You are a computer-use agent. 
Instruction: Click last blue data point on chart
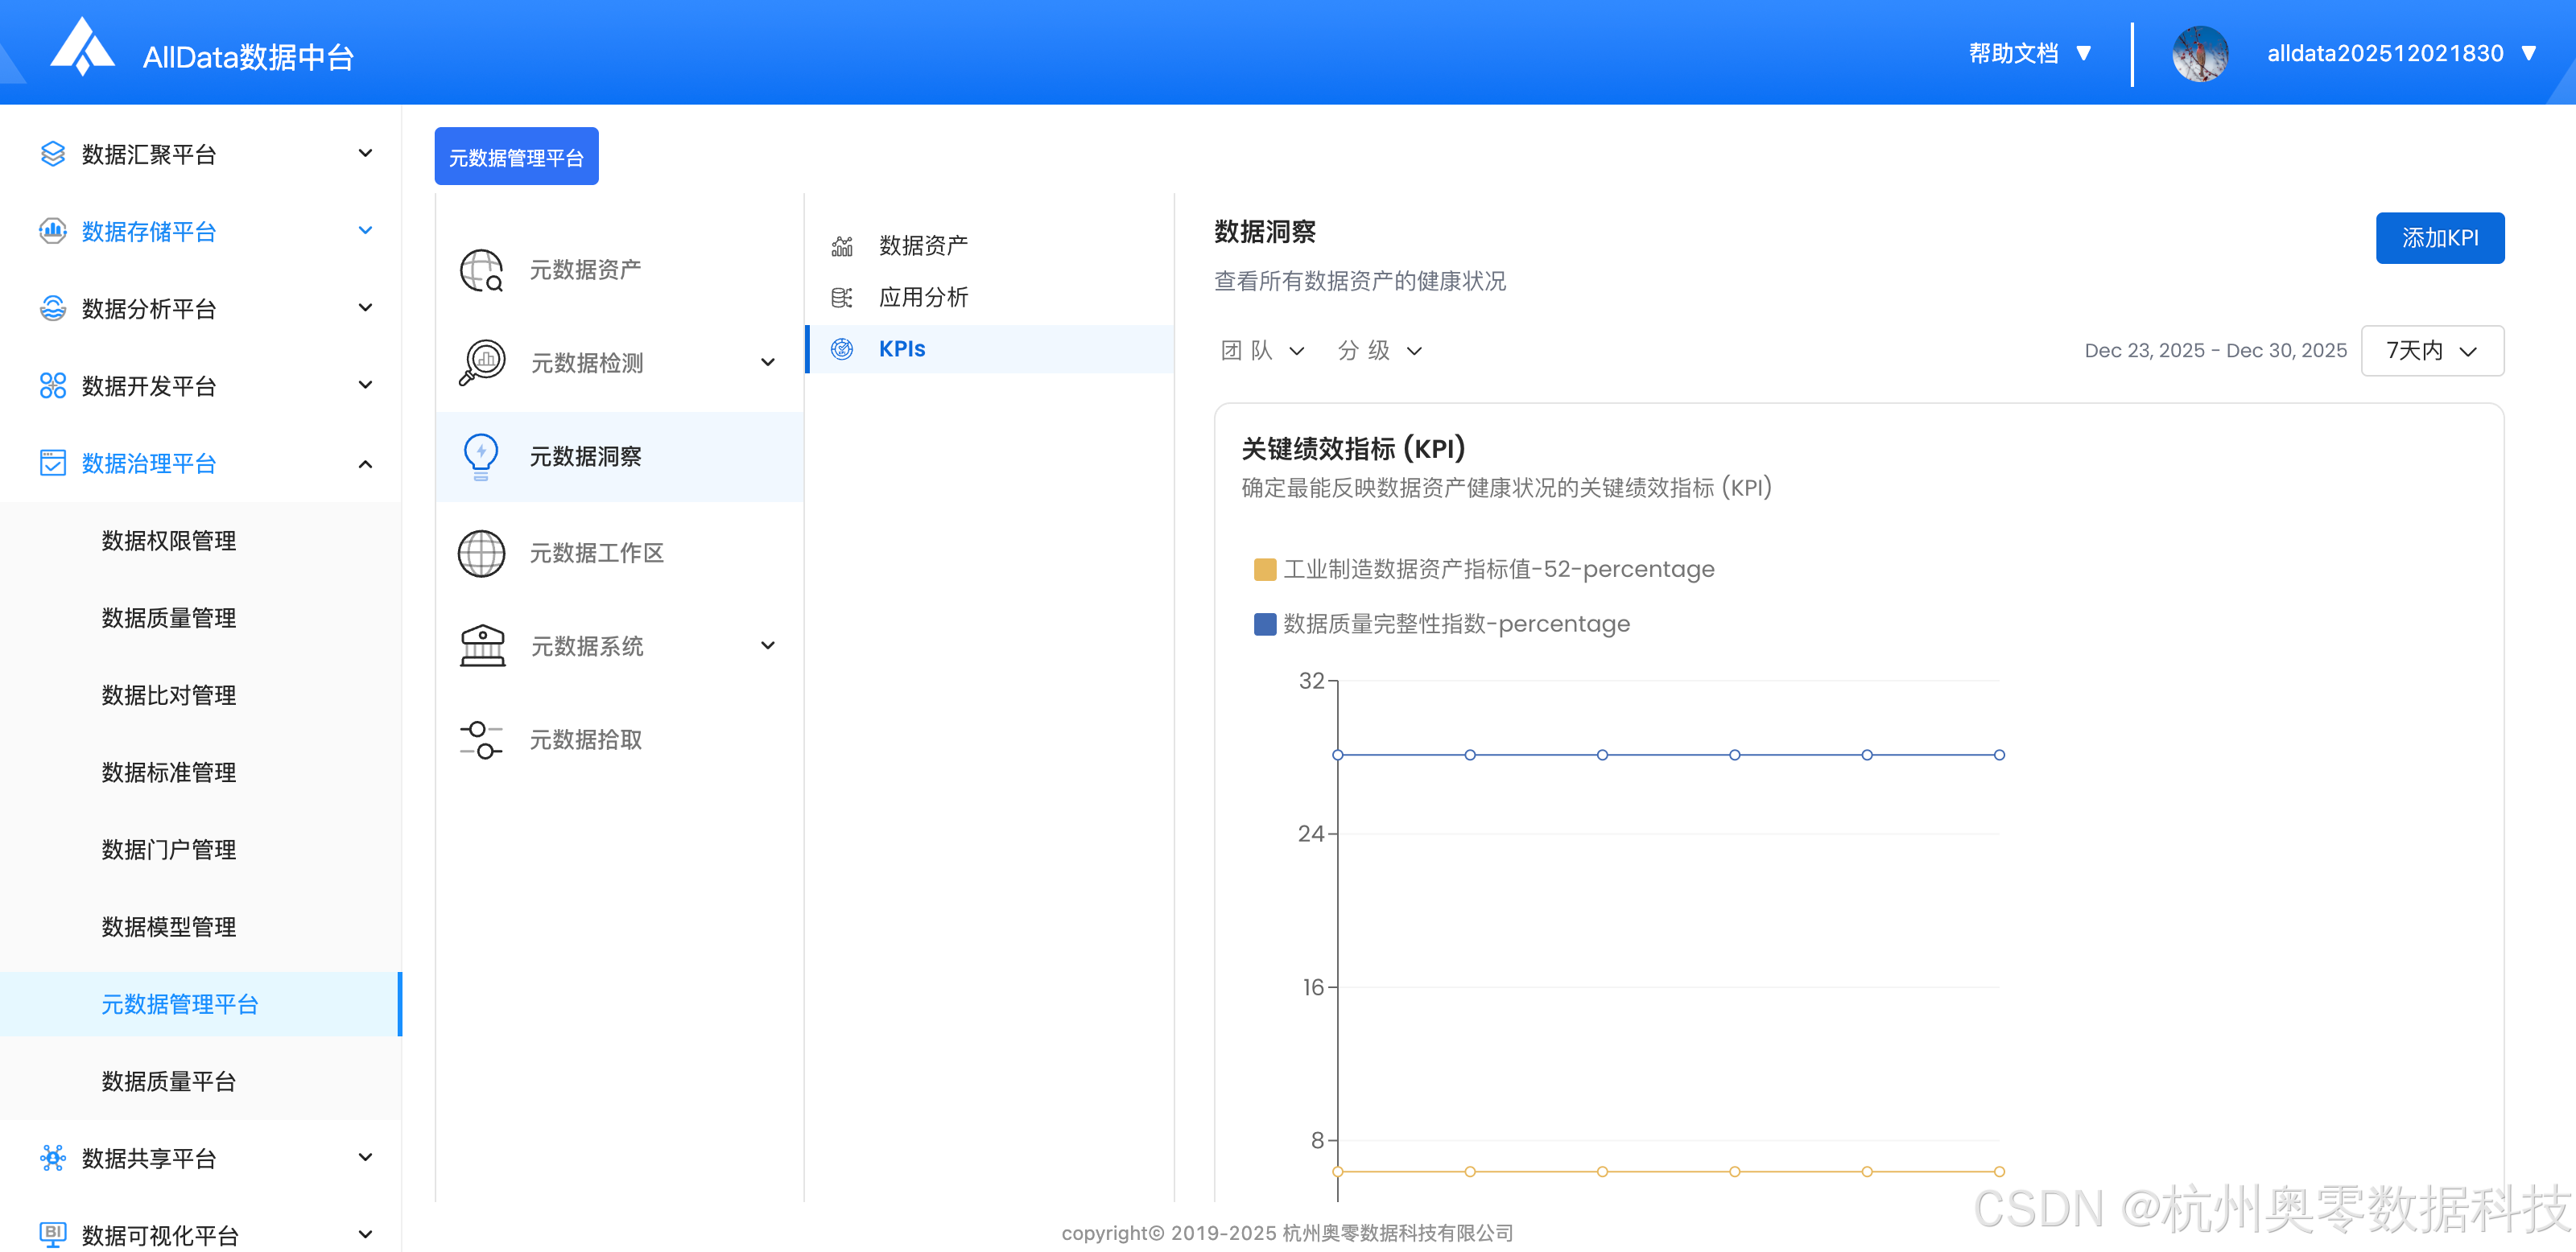click(x=1998, y=756)
